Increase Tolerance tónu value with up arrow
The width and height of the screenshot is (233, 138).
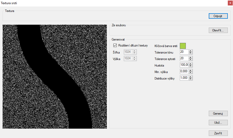(191, 51)
